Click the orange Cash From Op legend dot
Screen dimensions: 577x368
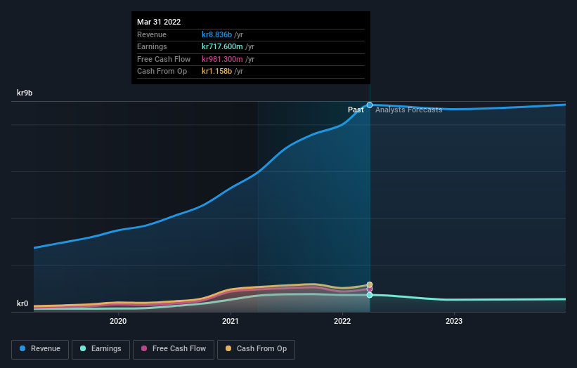click(x=227, y=348)
